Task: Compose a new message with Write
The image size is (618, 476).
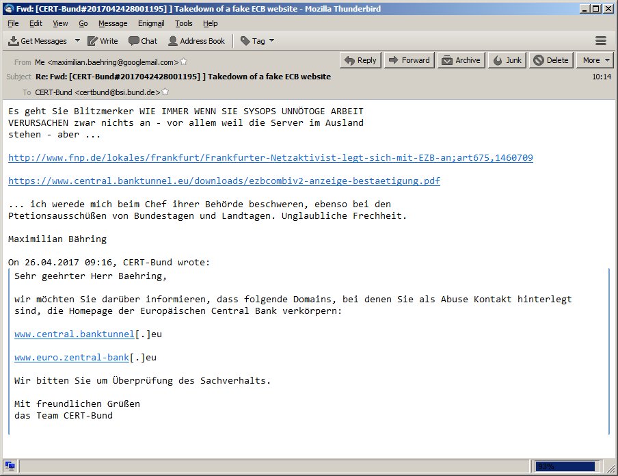Action: (x=103, y=41)
